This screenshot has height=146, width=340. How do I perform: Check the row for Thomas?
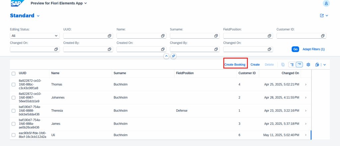point(13,85)
